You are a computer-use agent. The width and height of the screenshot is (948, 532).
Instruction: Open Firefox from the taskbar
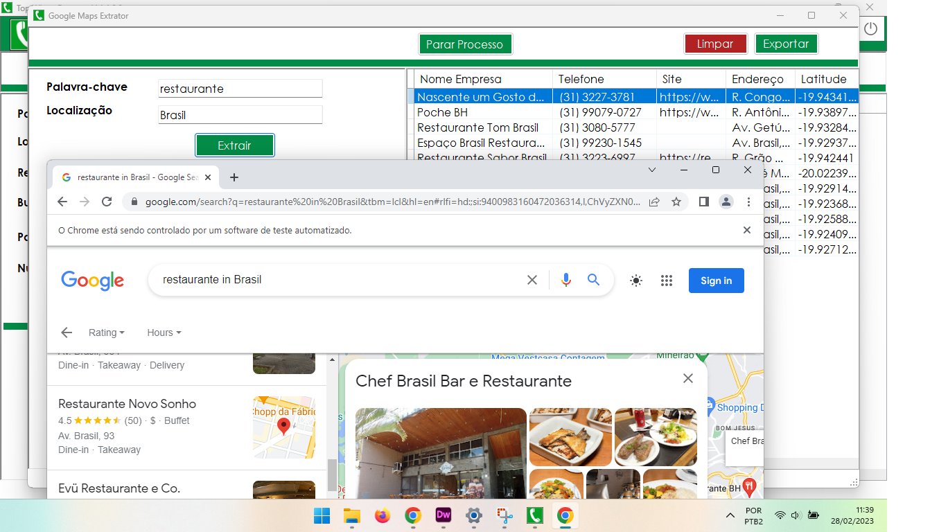pyautogui.click(x=383, y=515)
